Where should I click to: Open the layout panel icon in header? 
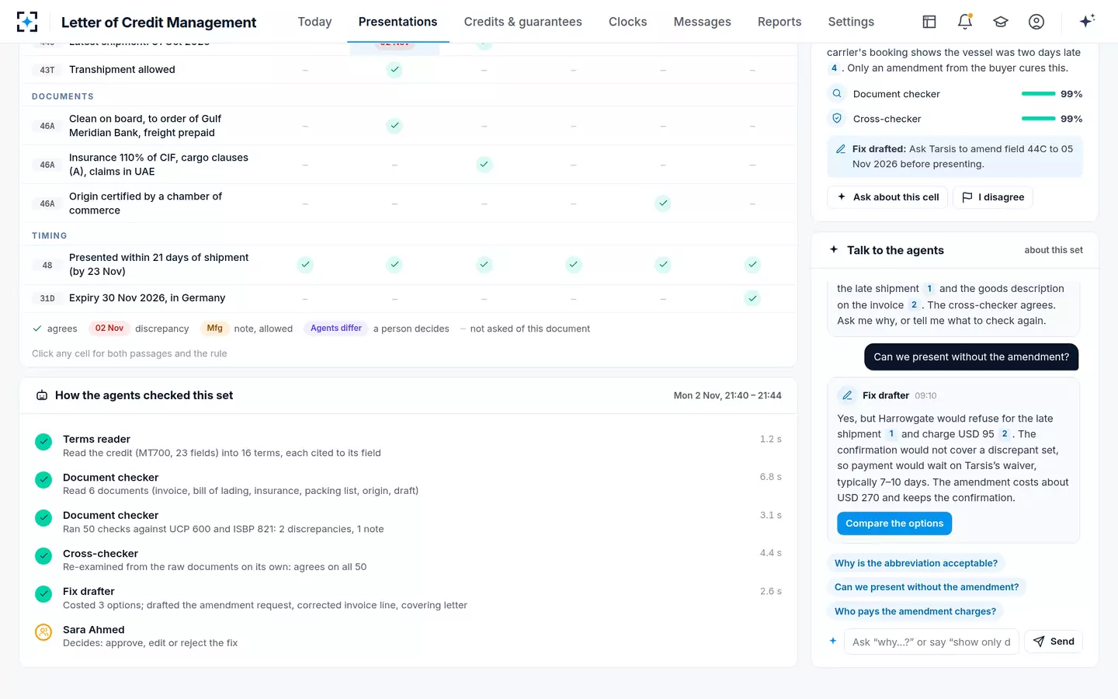(929, 22)
